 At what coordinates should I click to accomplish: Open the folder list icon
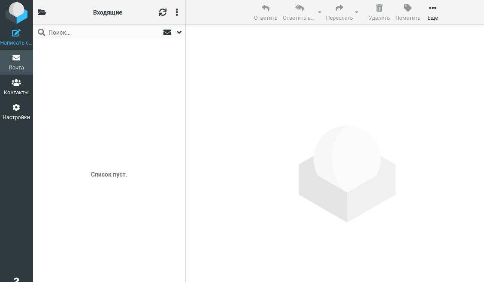[42, 12]
